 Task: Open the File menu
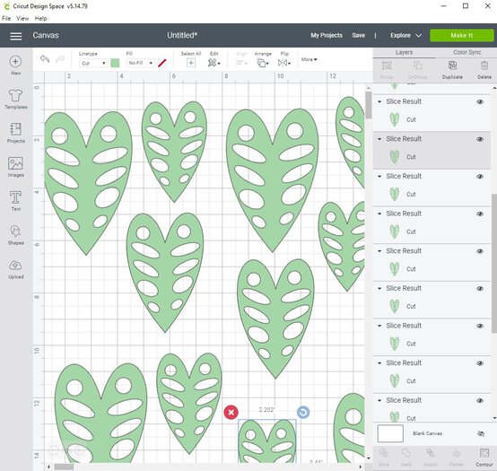(6, 19)
